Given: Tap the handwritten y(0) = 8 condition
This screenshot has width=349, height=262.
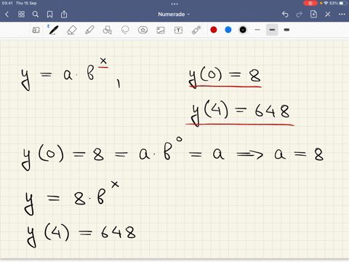Looking at the screenshot, I should click(x=225, y=76).
